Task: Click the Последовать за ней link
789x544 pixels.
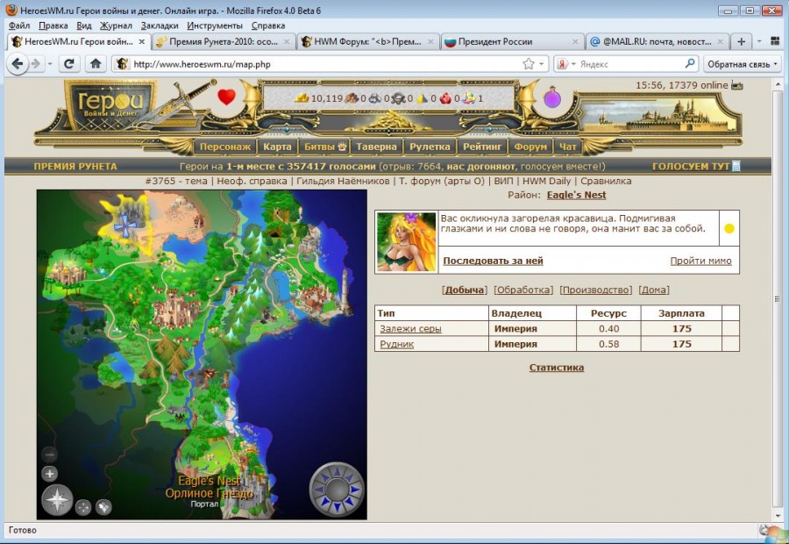Action: point(493,261)
